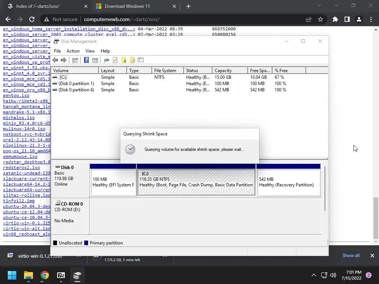Viewport: 379px width, 284px height.
Task: Click the Disk 0 label panel
Action: [x=70, y=180]
